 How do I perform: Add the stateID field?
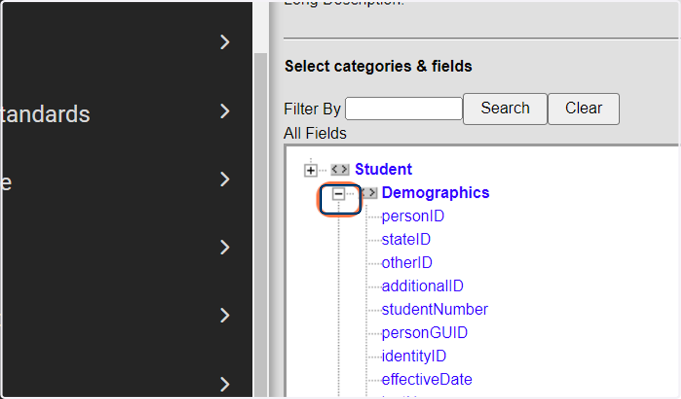coord(406,239)
